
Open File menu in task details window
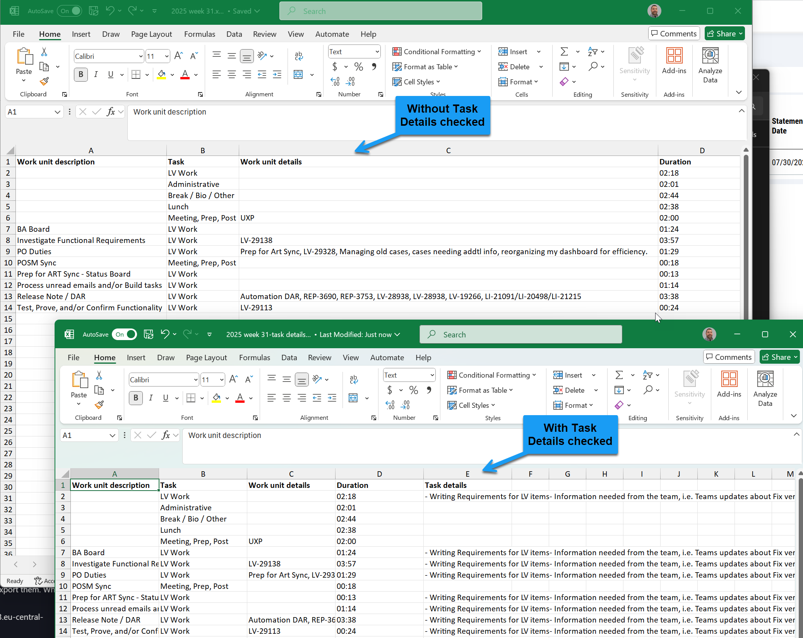tap(74, 357)
